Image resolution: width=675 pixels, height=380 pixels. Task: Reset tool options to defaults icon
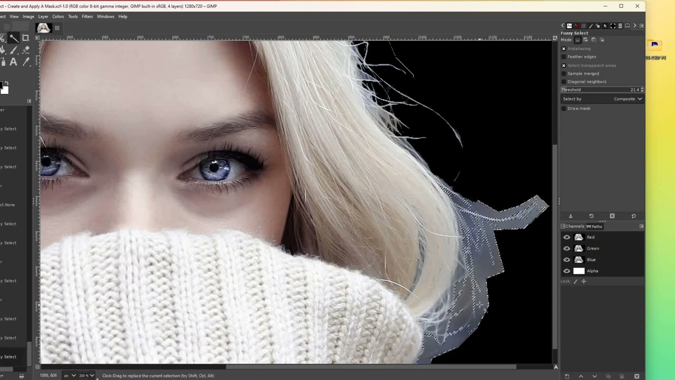633,216
